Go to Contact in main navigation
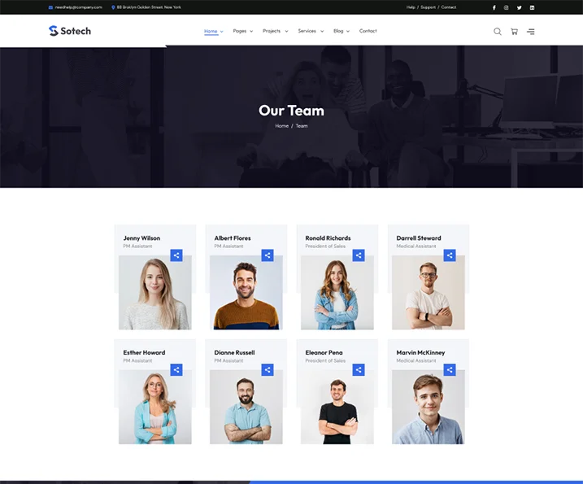The image size is (583, 484). pos(368,31)
